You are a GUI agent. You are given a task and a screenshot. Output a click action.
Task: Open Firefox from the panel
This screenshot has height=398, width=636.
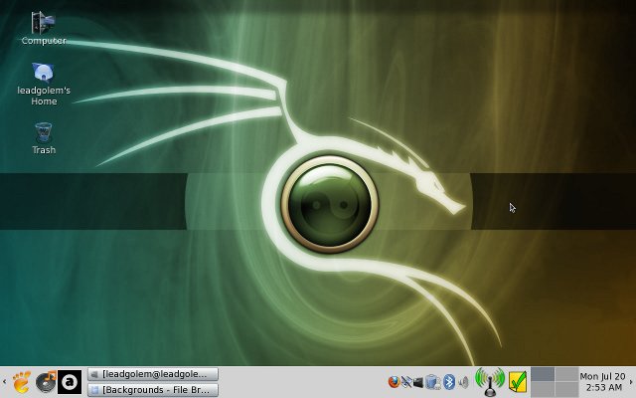394,382
